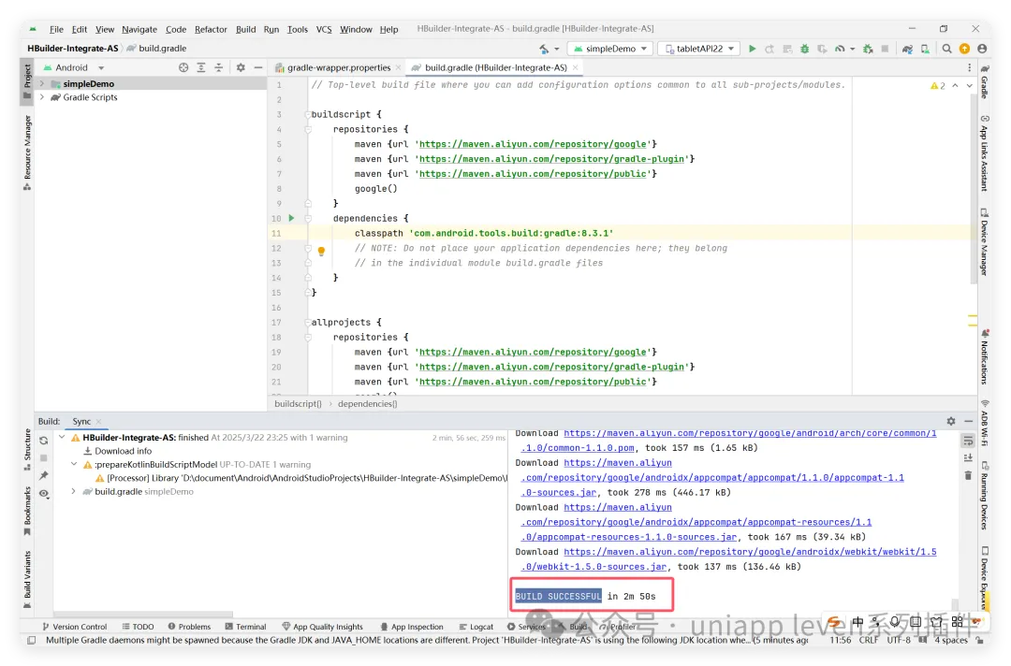
Task: Click the trash icon to clear build output
Action: 968,475
